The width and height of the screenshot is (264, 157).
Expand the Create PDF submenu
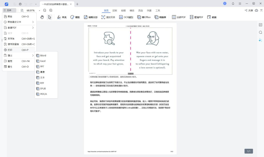pyautogui.click(x=19, y=28)
